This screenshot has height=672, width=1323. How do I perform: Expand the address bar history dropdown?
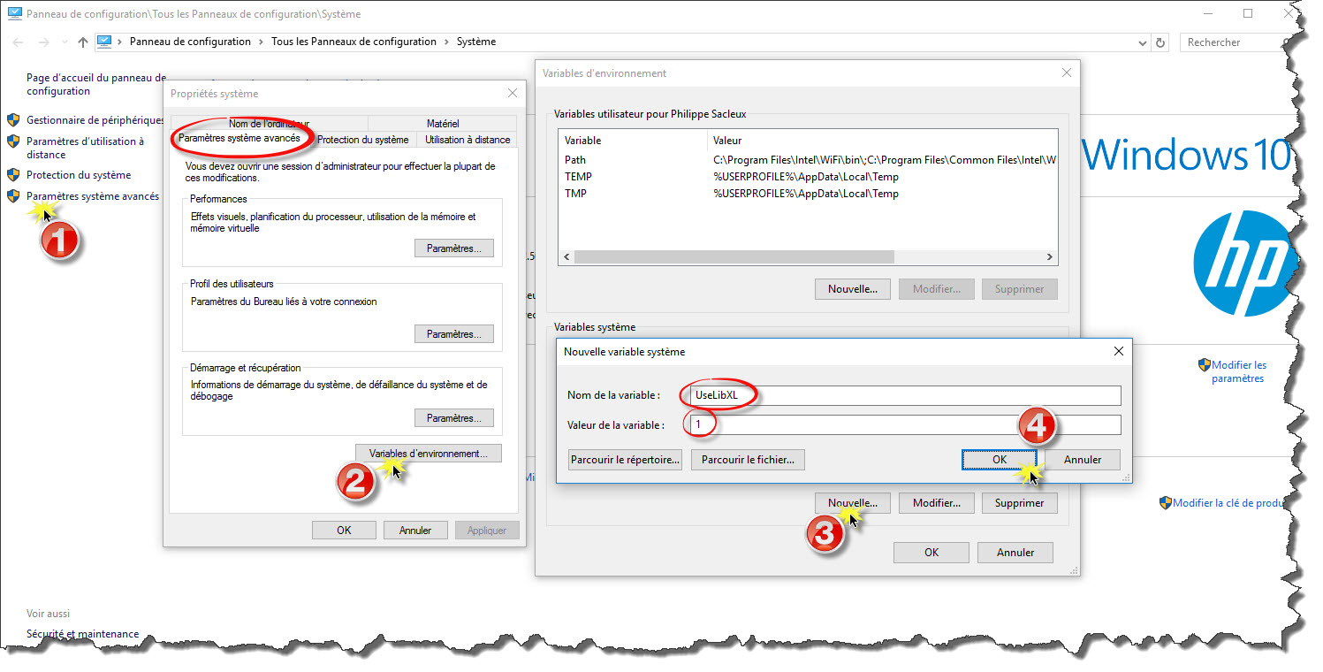click(x=1141, y=42)
